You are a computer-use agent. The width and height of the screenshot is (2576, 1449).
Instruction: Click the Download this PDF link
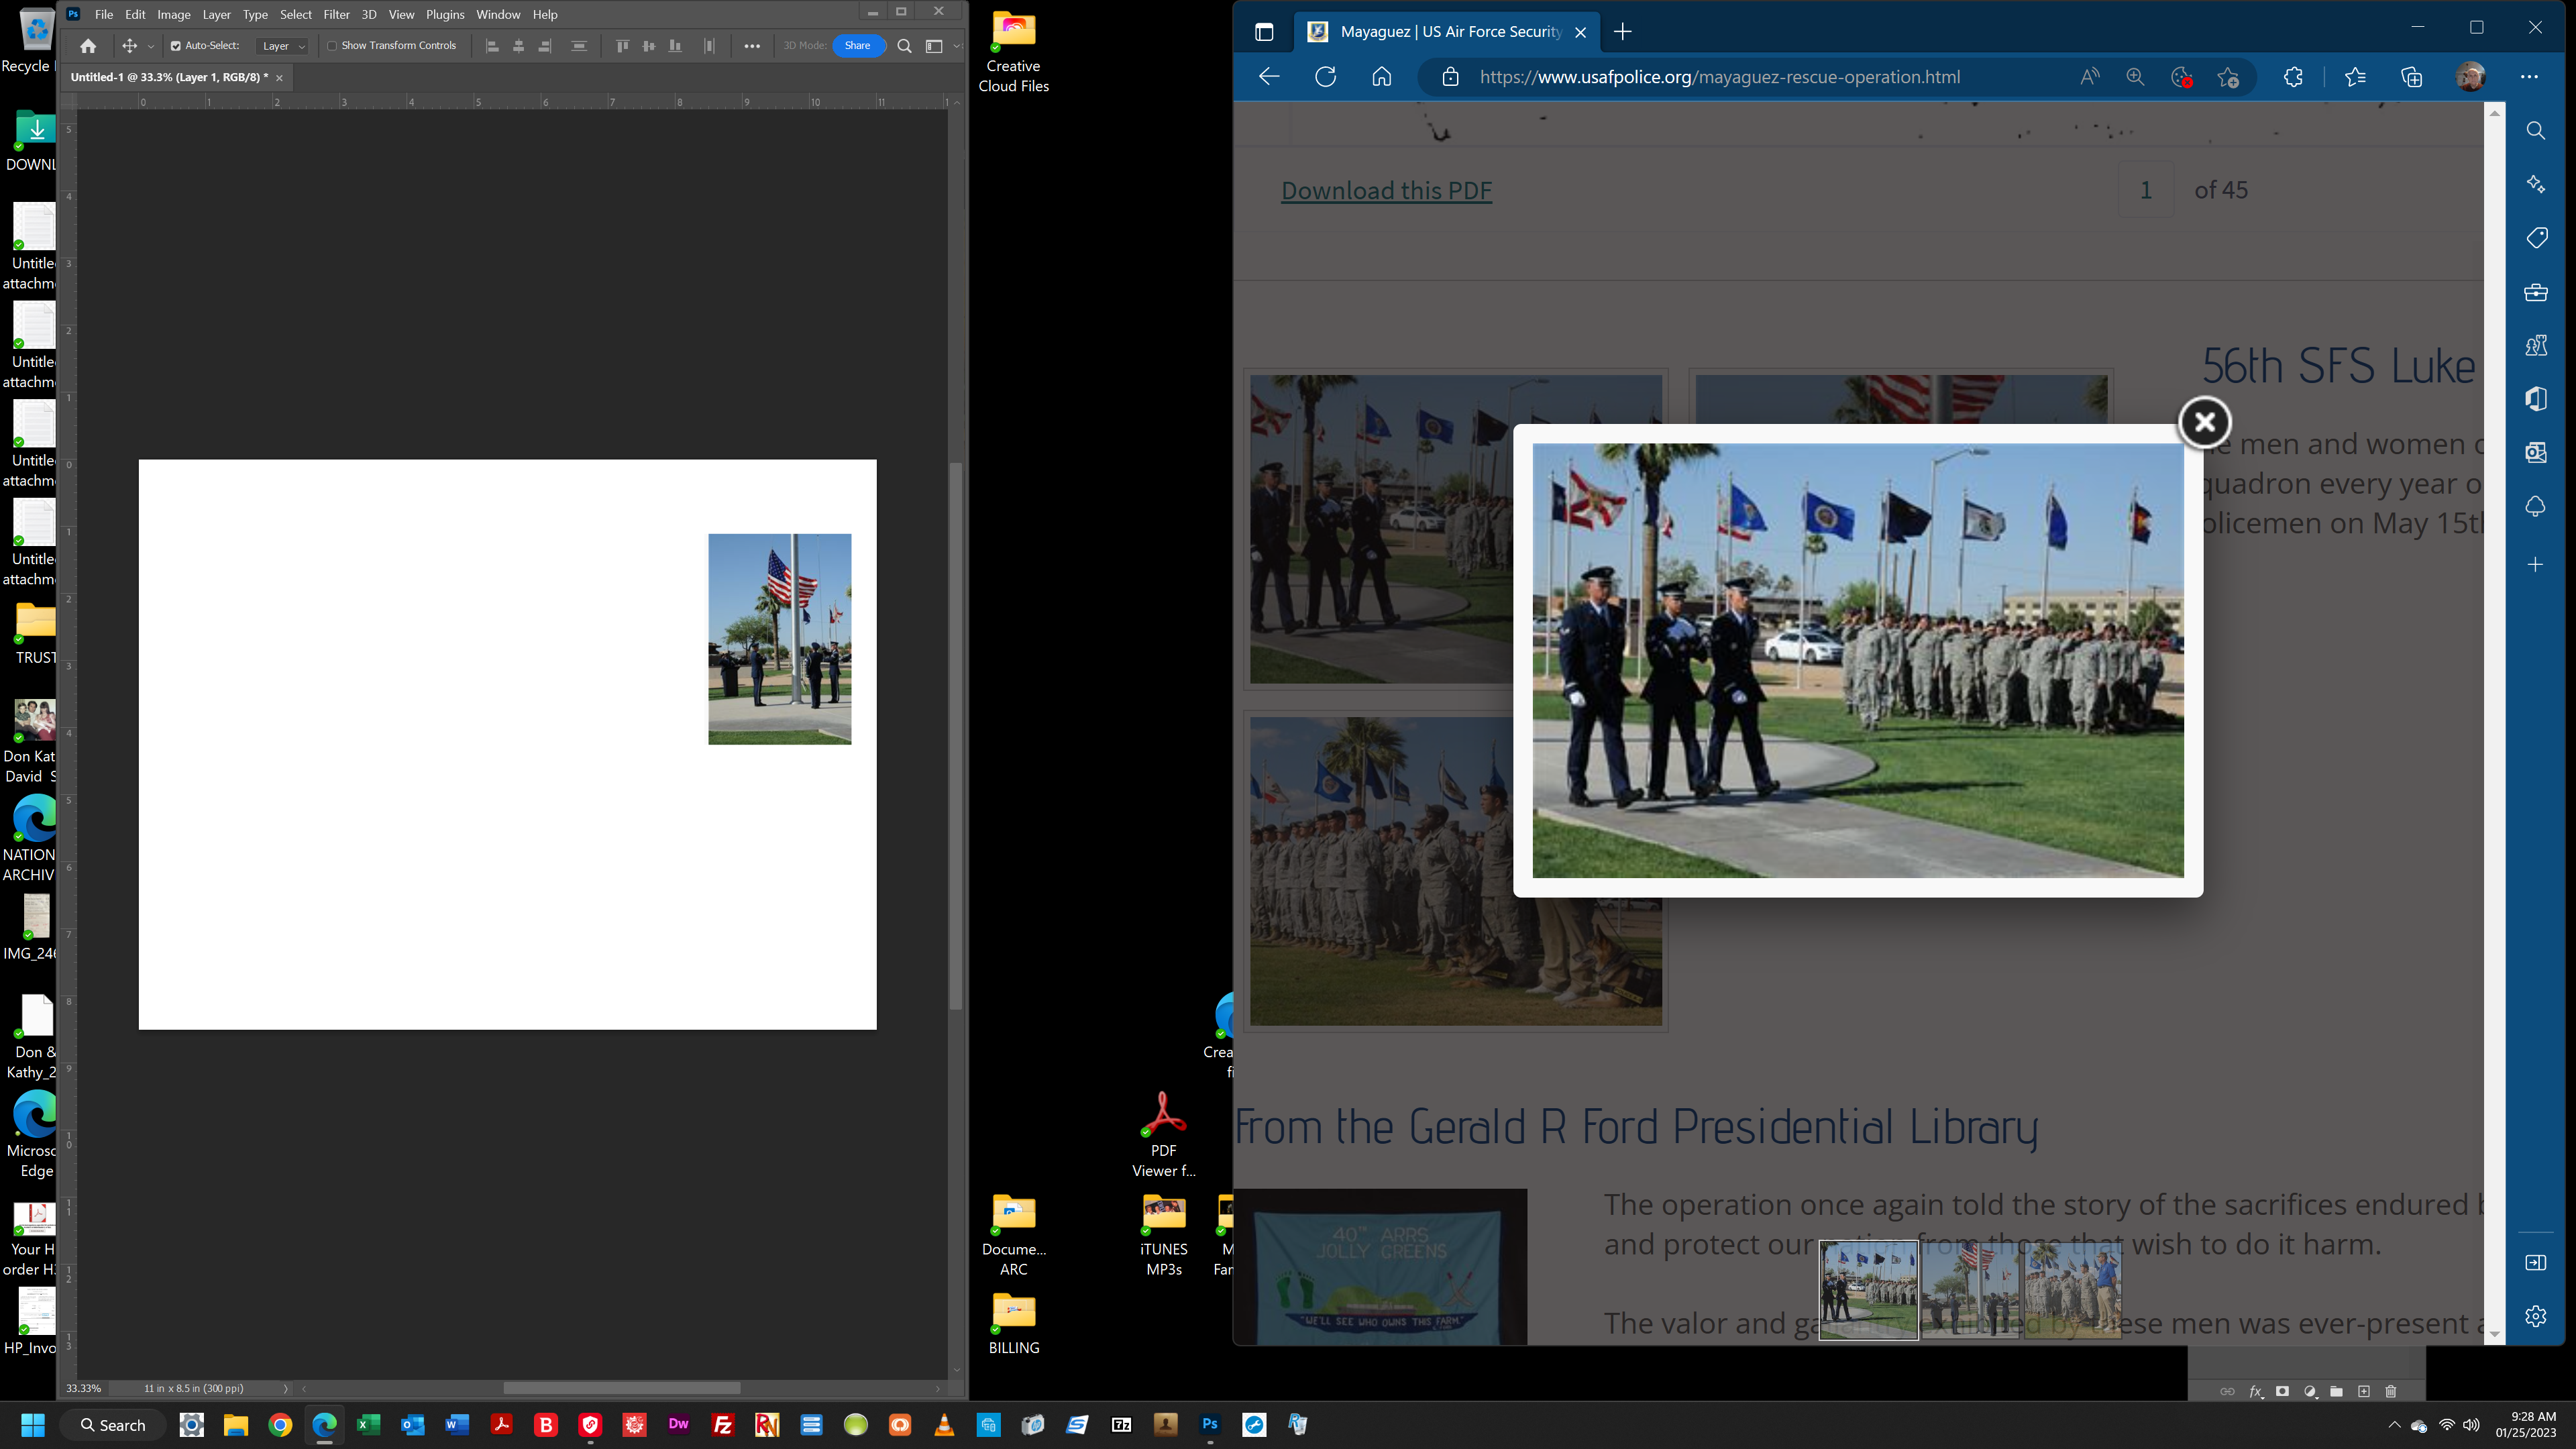1387,190
